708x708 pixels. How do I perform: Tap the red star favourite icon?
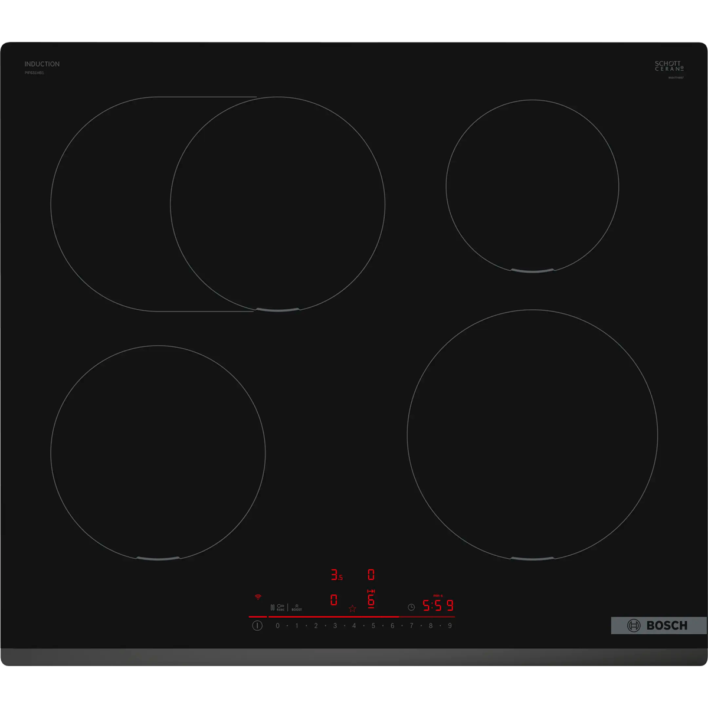coord(352,608)
